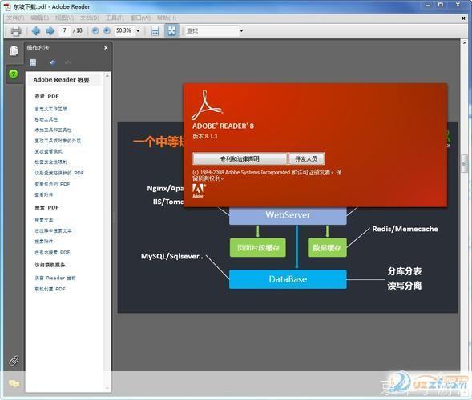Open the 搜索文本 help link
This screenshot has height=400, width=472.
(x=44, y=220)
